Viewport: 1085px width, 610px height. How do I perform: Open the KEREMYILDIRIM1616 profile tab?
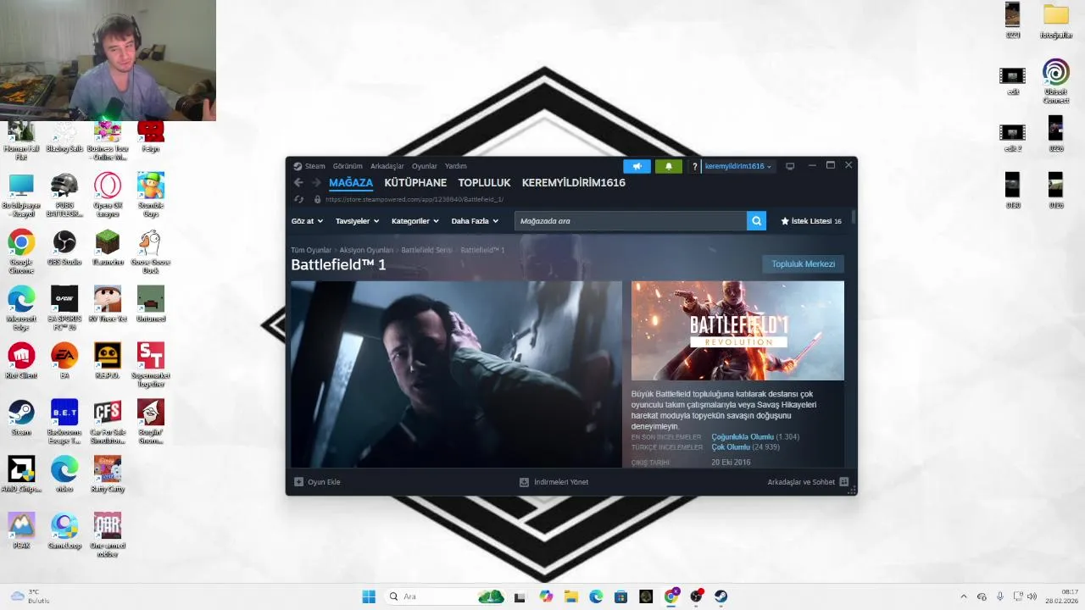click(574, 182)
